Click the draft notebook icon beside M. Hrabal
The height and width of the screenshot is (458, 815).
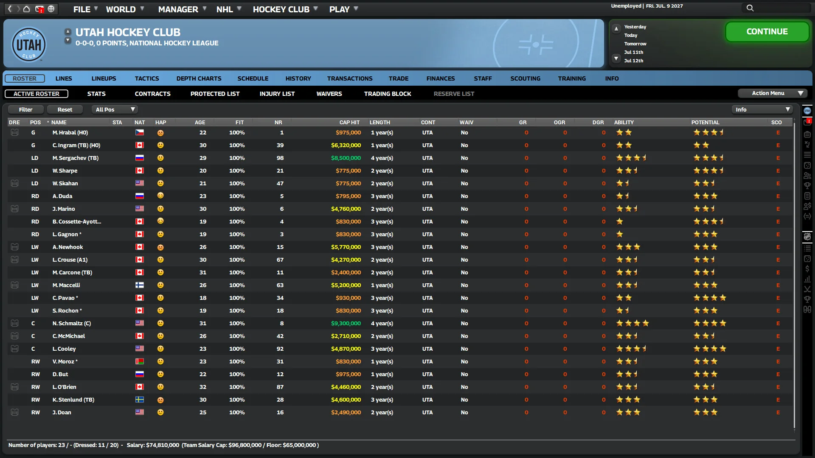point(15,132)
